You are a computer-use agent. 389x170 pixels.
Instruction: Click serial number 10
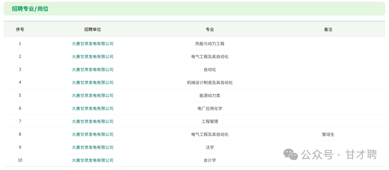coord(20,160)
